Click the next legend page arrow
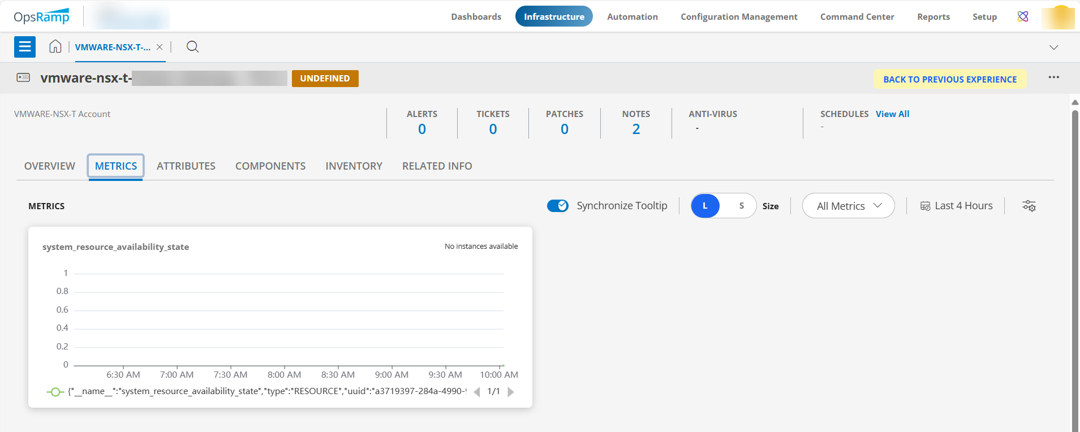The width and height of the screenshot is (1080, 432). click(511, 392)
